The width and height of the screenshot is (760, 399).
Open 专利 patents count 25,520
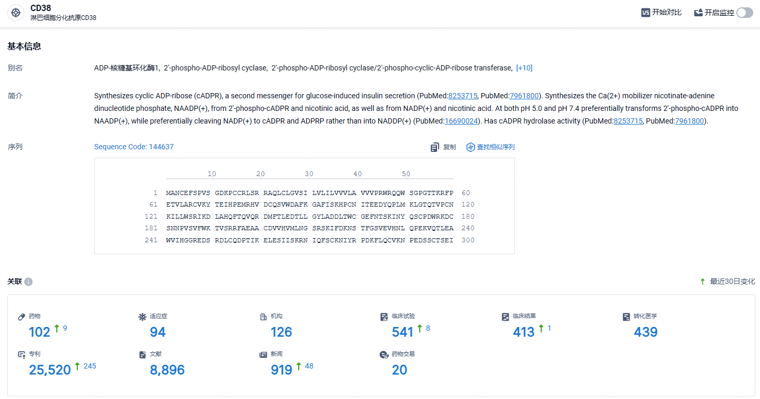pos(50,370)
